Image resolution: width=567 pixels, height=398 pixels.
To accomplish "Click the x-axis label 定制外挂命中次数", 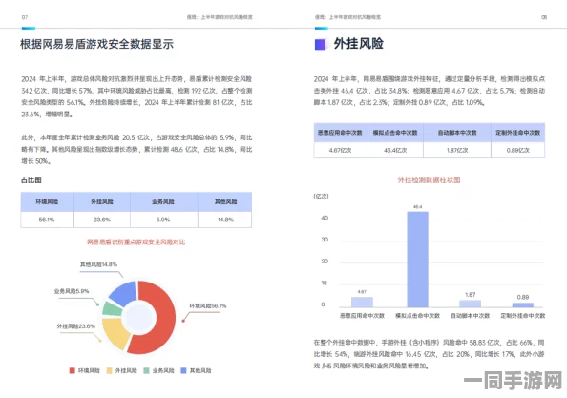I will (x=523, y=316).
